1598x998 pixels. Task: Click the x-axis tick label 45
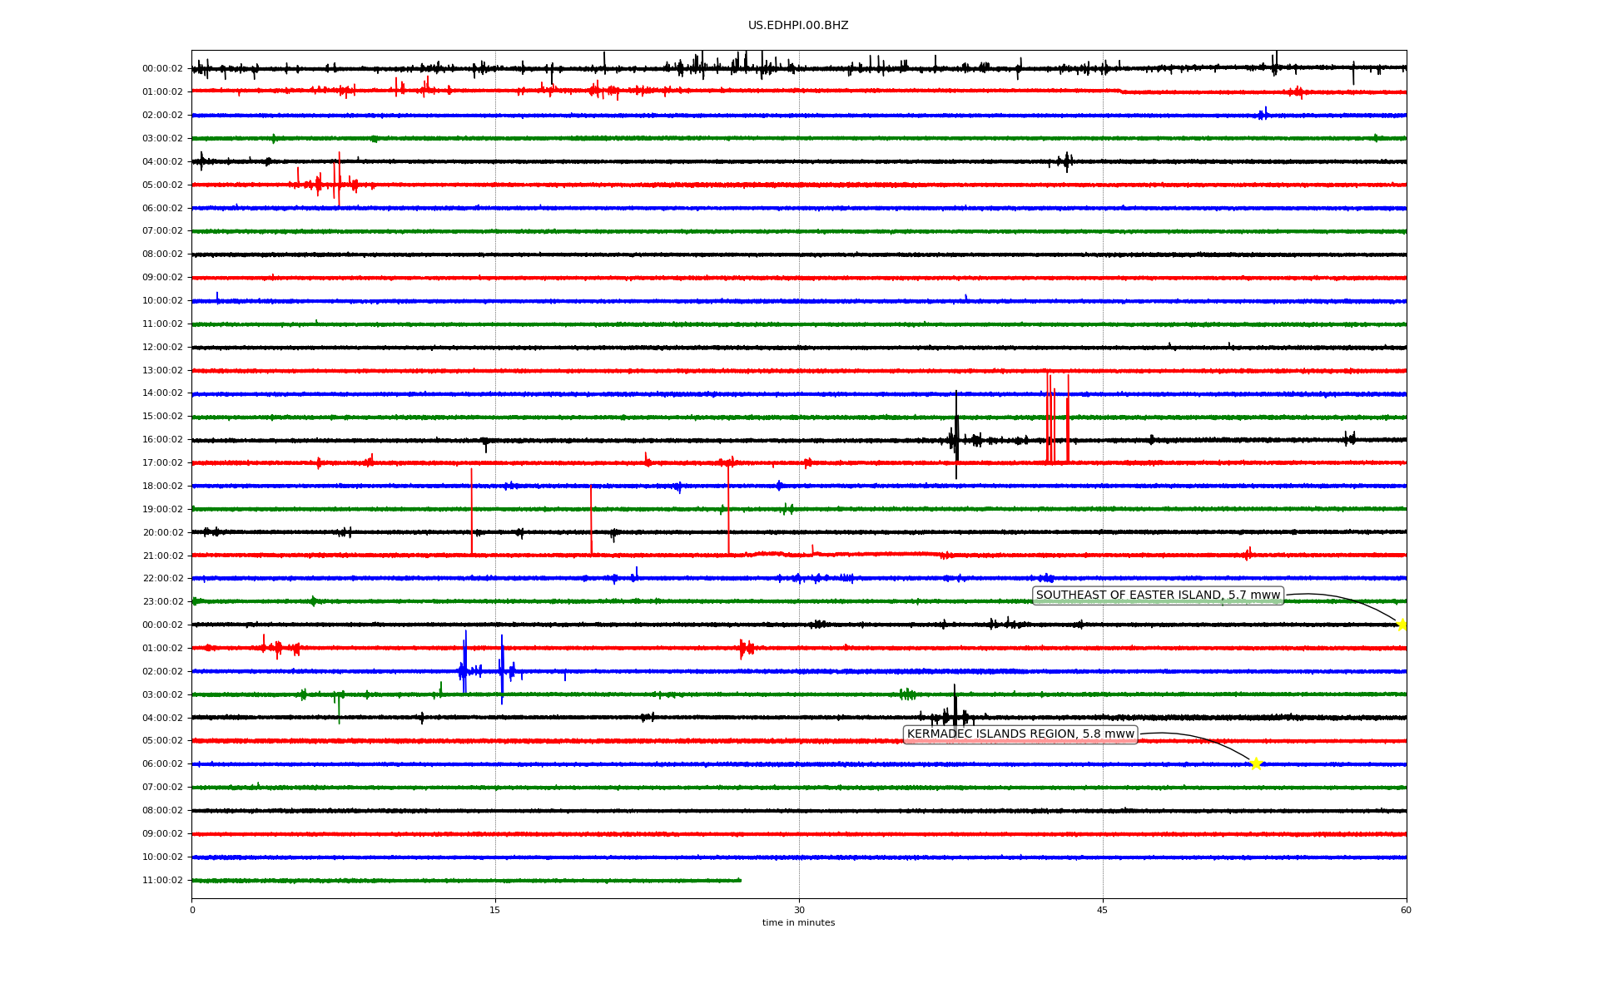(1103, 910)
